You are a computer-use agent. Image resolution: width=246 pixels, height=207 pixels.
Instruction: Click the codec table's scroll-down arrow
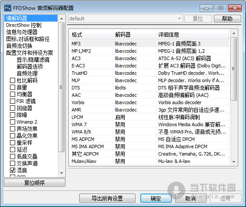coord(234,162)
